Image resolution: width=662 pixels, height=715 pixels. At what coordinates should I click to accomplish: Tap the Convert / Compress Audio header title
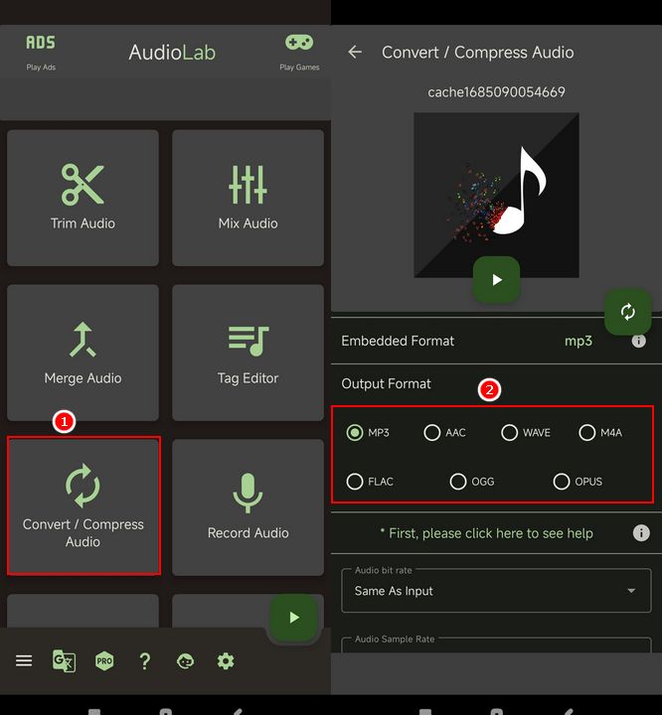pyautogui.click(x=477, y=53)
